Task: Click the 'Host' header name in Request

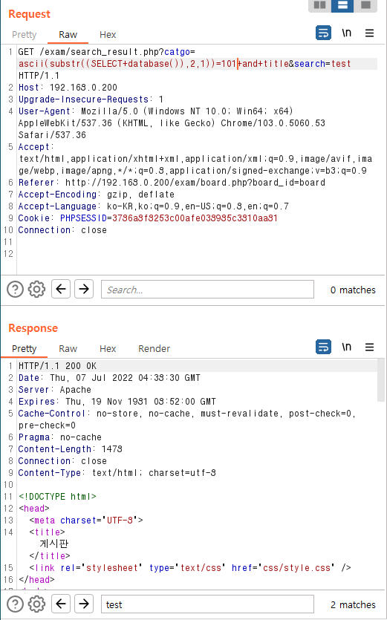Action: pos(28,88)
